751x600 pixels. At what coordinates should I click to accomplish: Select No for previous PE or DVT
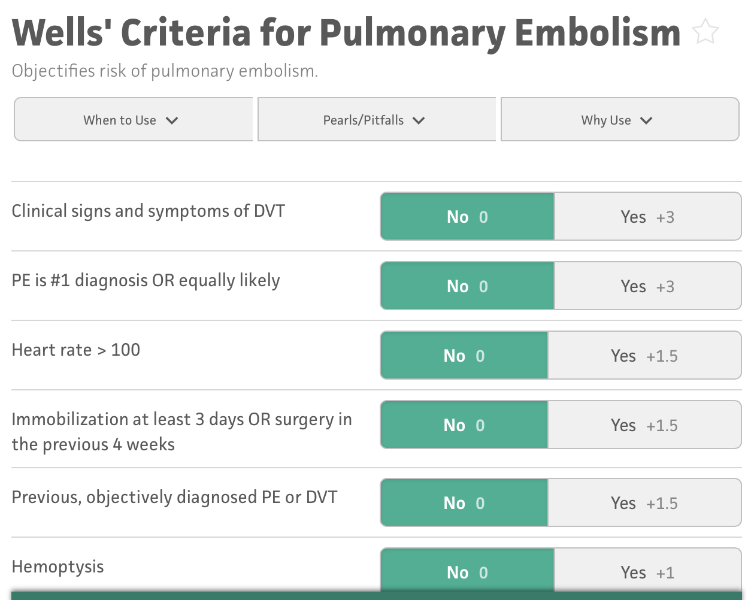point(464,503)
